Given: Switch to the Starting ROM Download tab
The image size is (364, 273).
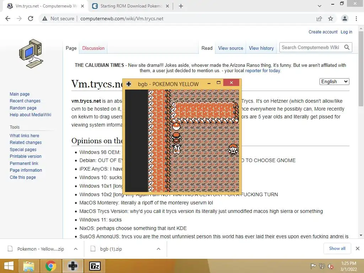Looking at the screenshot, I should click(x=131, y=6).
